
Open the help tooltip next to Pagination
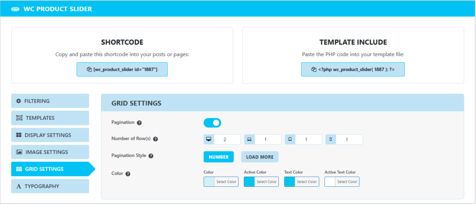139,123
